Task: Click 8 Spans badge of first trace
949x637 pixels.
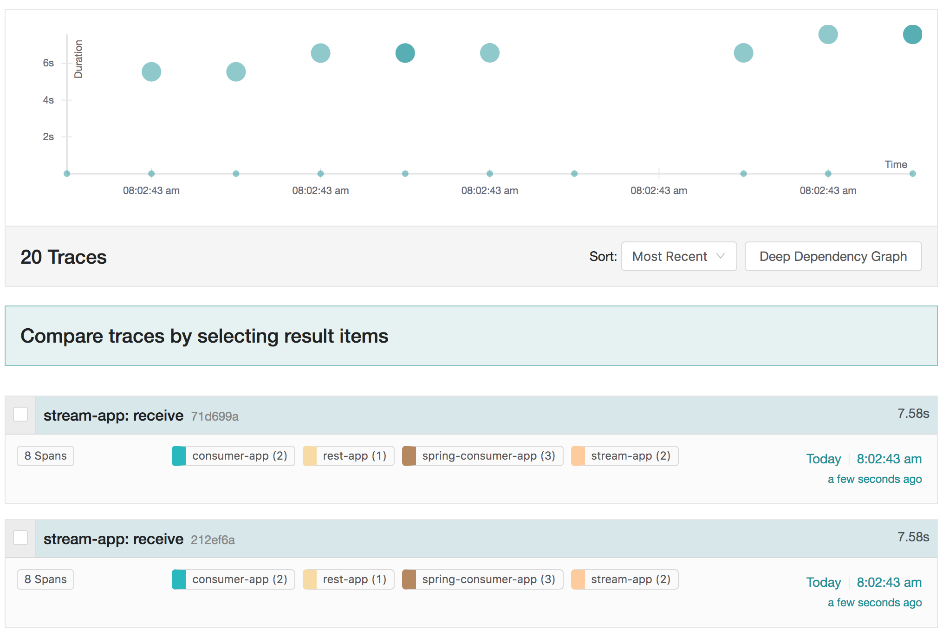Action: [45, 456]
